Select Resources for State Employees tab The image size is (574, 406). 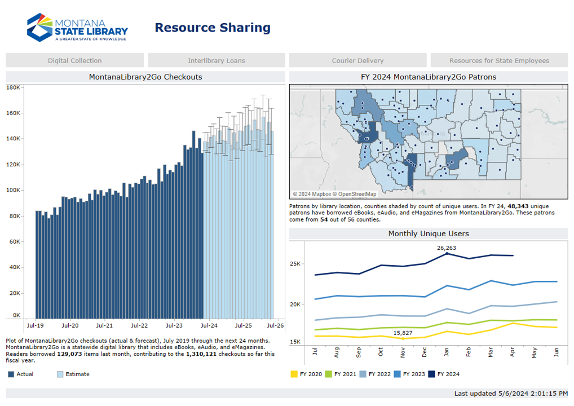499,60
